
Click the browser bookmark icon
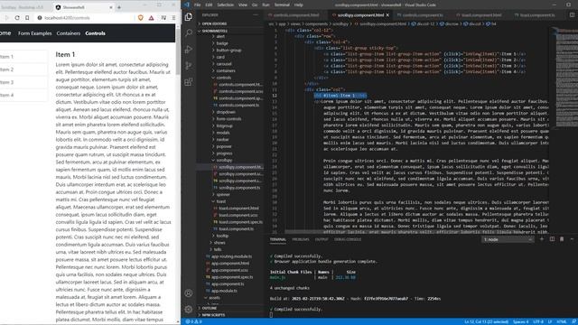pyautogui.click(x=27, y=18)
